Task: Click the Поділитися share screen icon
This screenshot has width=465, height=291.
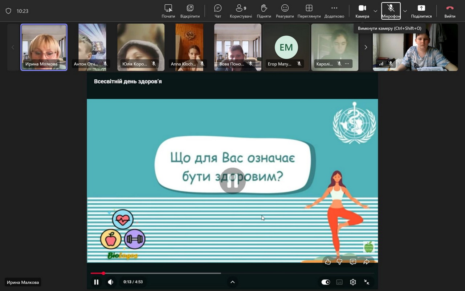Action: (x=421, y=11)
